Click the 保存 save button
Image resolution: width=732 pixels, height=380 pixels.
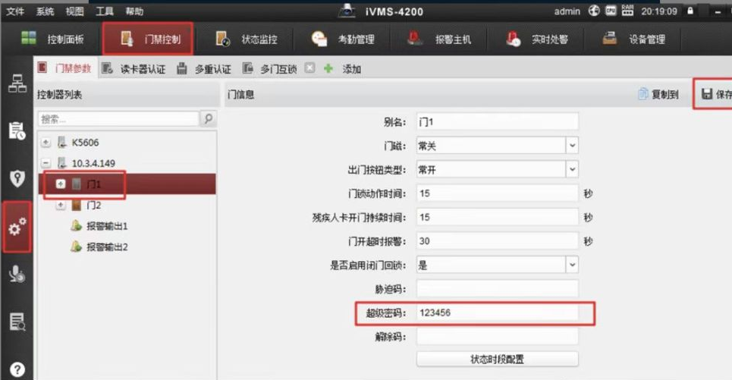click(x=715, y=95)
